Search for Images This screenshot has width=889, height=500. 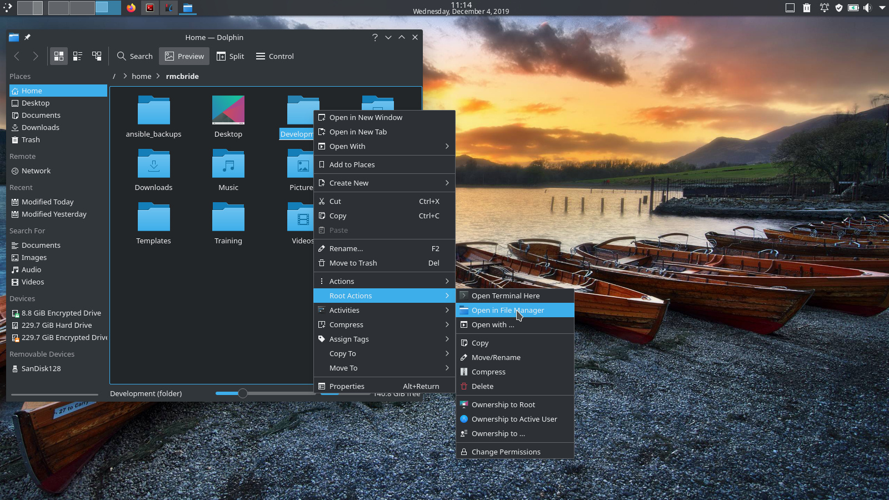click(58, 257)
